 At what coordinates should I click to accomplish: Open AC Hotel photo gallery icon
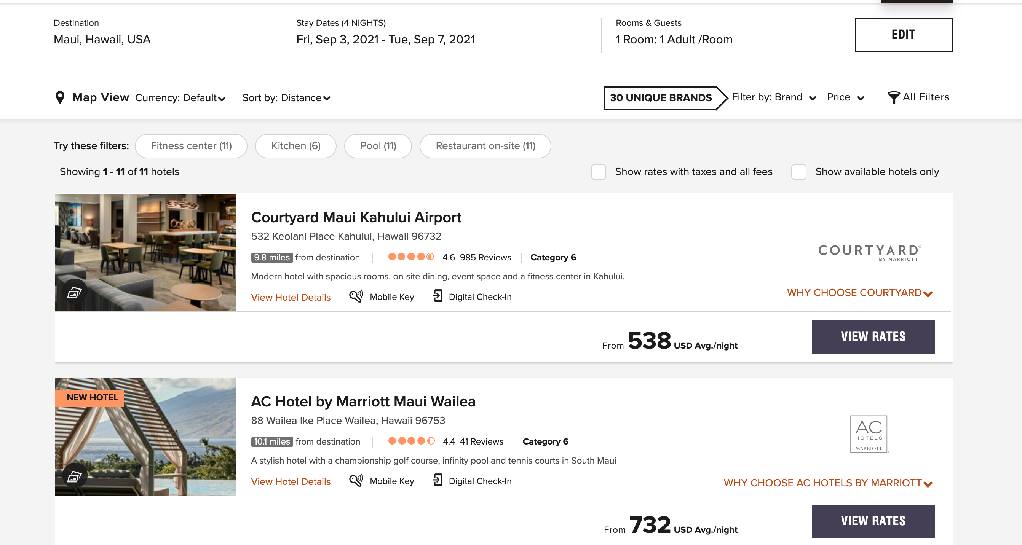(x=74, y=476)
